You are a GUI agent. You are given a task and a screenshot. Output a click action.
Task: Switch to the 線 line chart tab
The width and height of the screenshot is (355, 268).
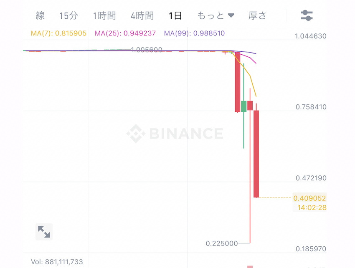[40, 15]
